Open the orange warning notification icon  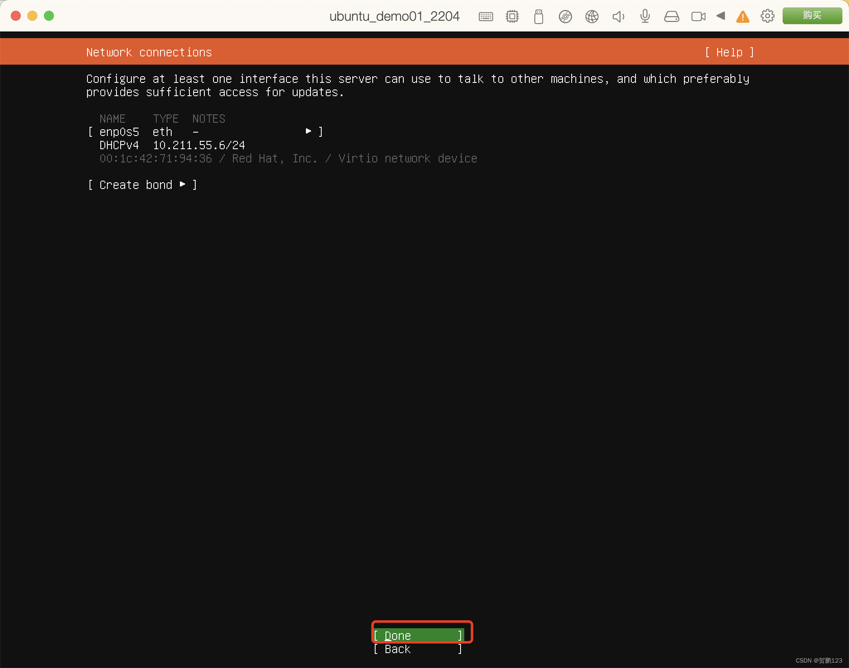click(x=743, y=17)
